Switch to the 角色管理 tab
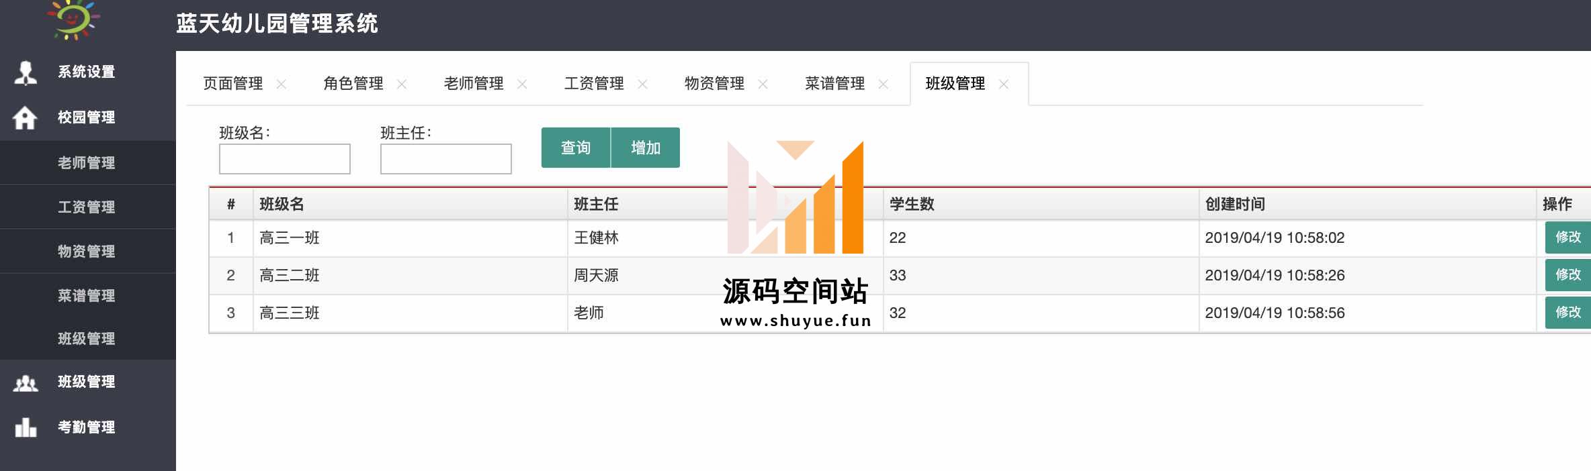Screen dimensions: 1591x471 tap(353, 84)
